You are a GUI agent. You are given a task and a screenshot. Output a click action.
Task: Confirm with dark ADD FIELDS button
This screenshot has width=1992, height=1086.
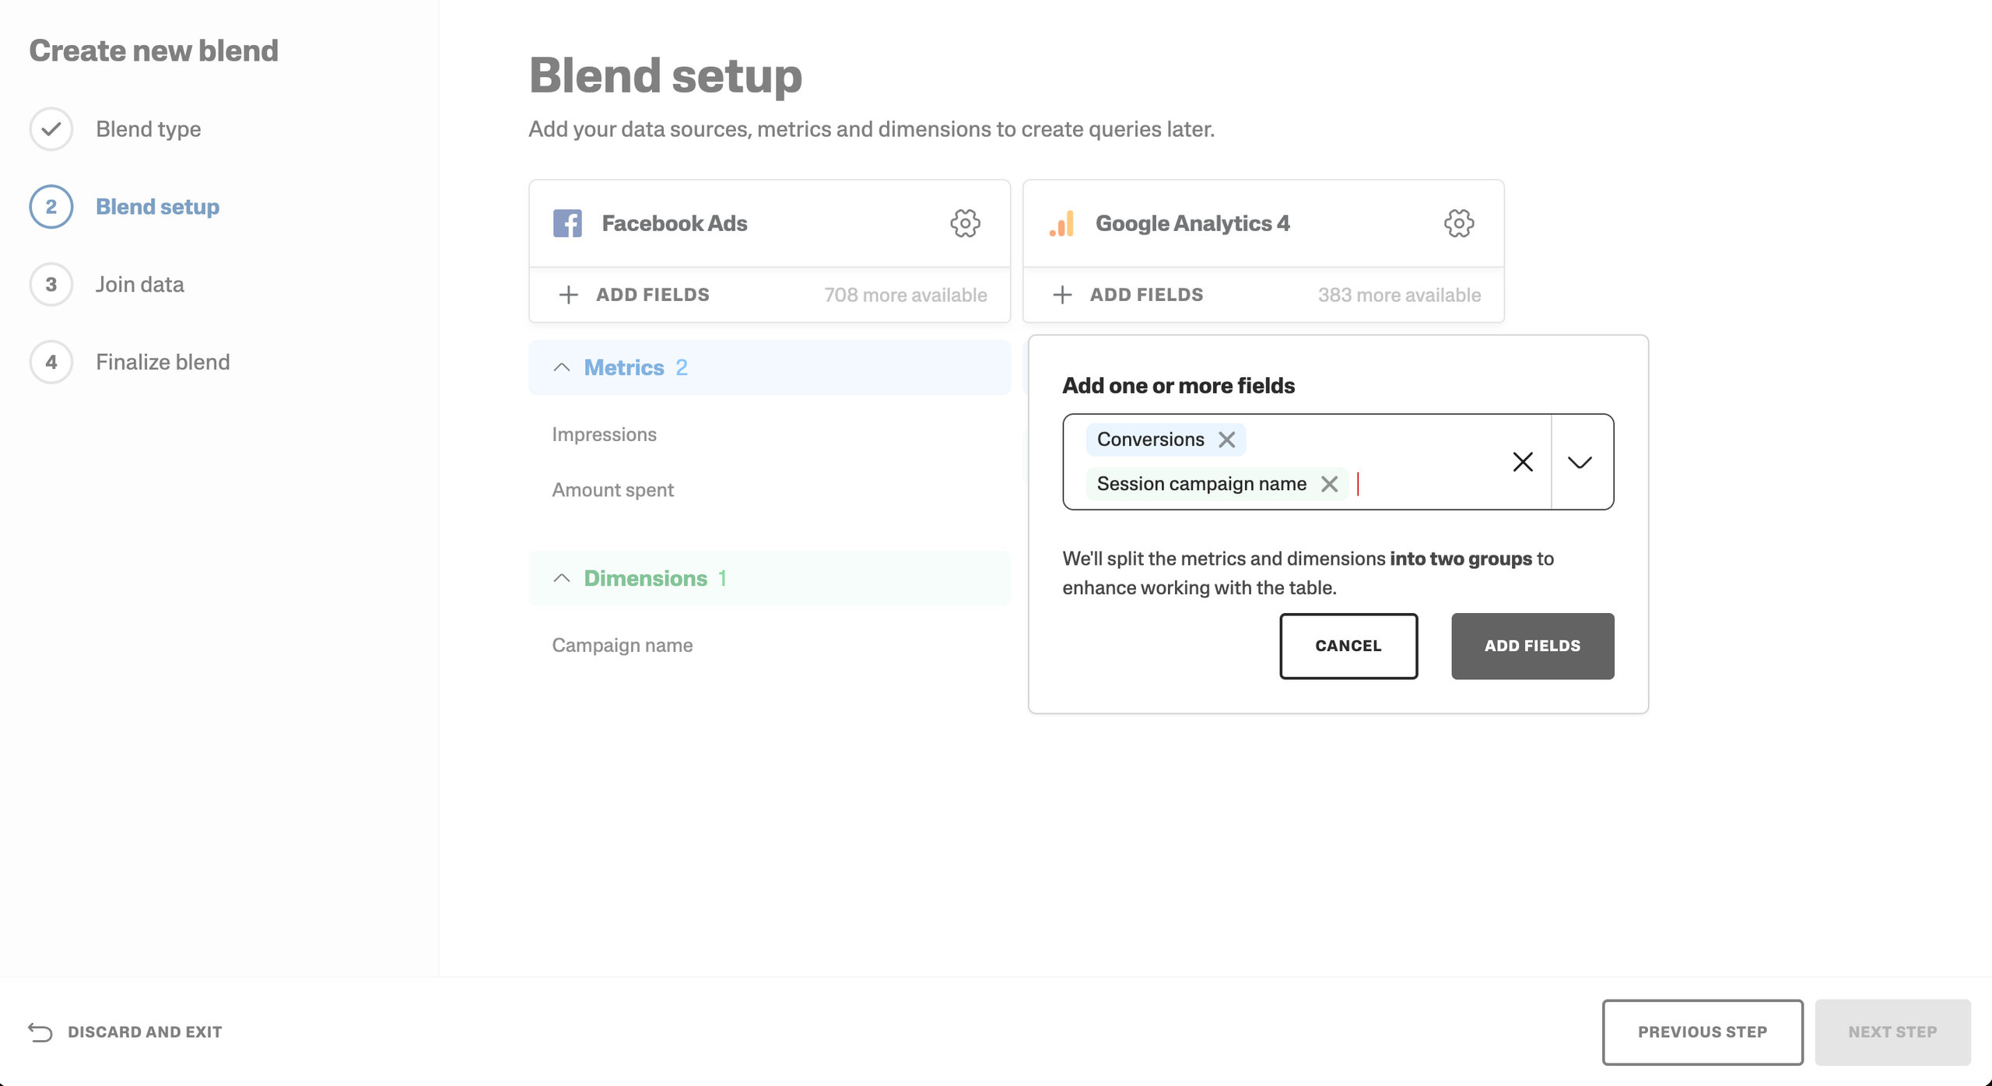tap(1531, 646)
